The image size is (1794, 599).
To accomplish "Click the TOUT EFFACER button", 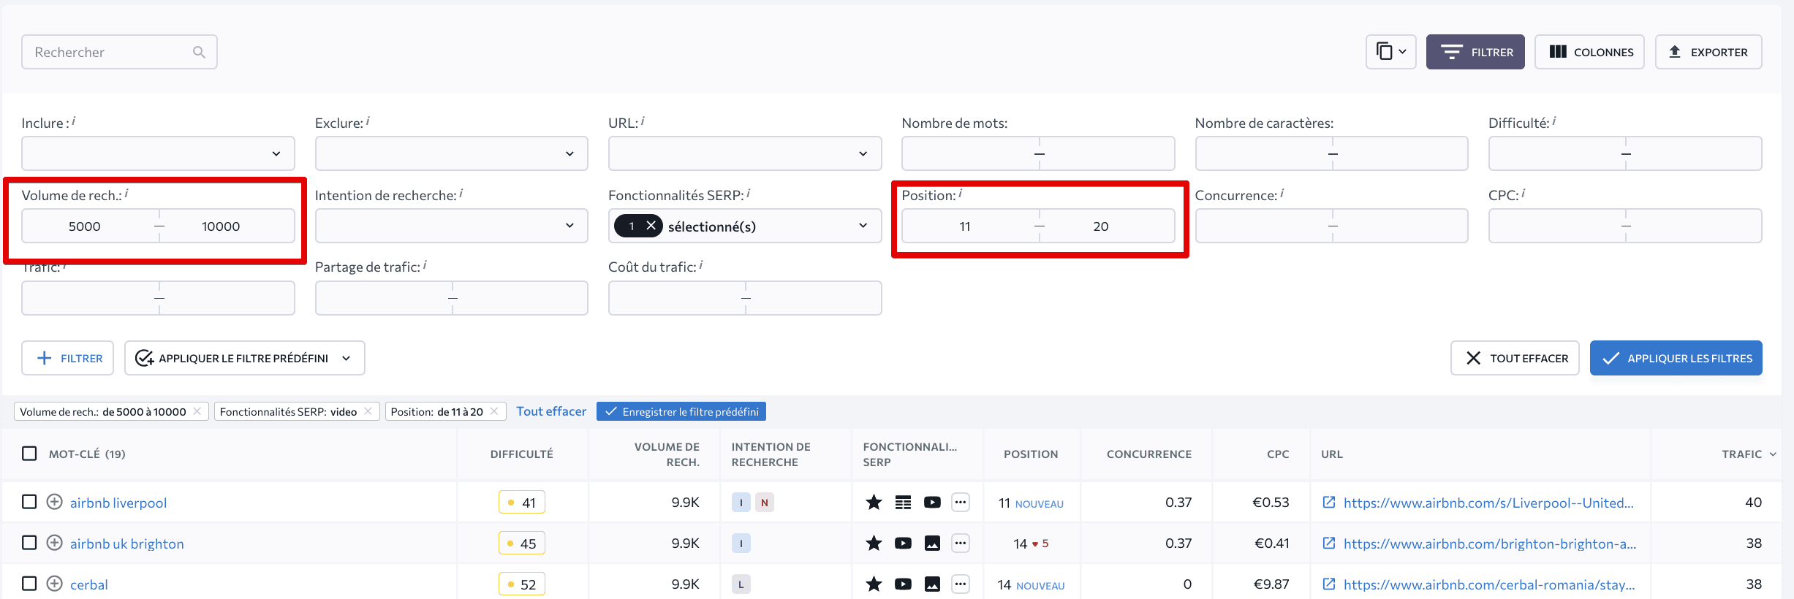I will tap(1515, 358).
